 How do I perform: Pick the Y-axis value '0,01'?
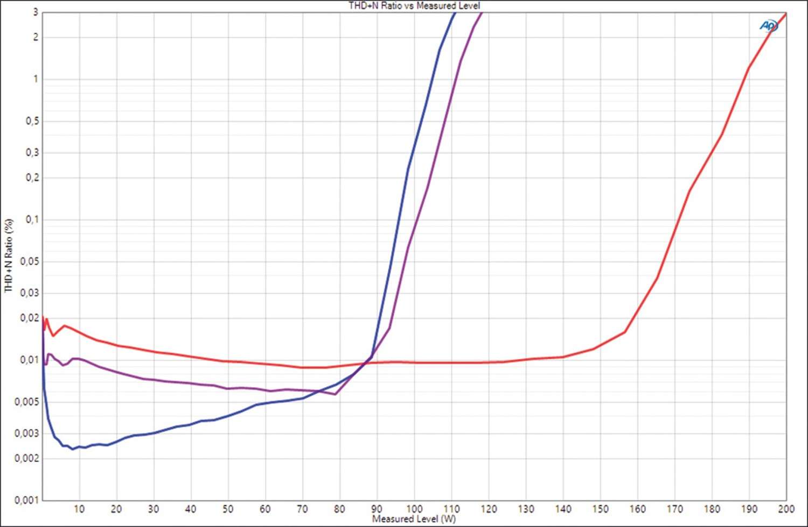pos(30,360)
